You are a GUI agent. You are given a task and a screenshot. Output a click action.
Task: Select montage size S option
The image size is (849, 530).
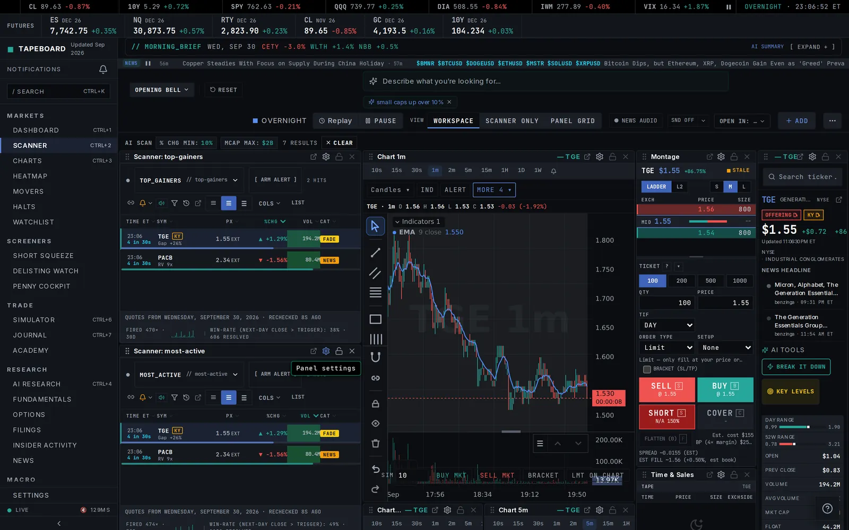pos(716,187)
